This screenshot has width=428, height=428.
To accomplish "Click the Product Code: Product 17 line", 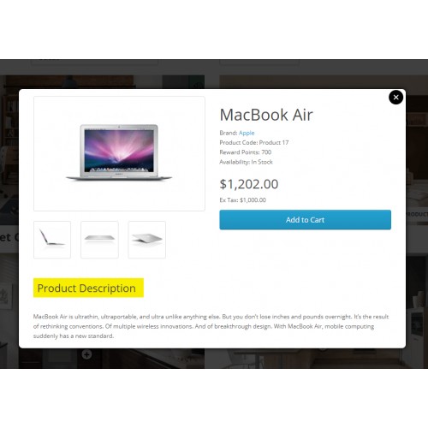I will pos(254,142).
